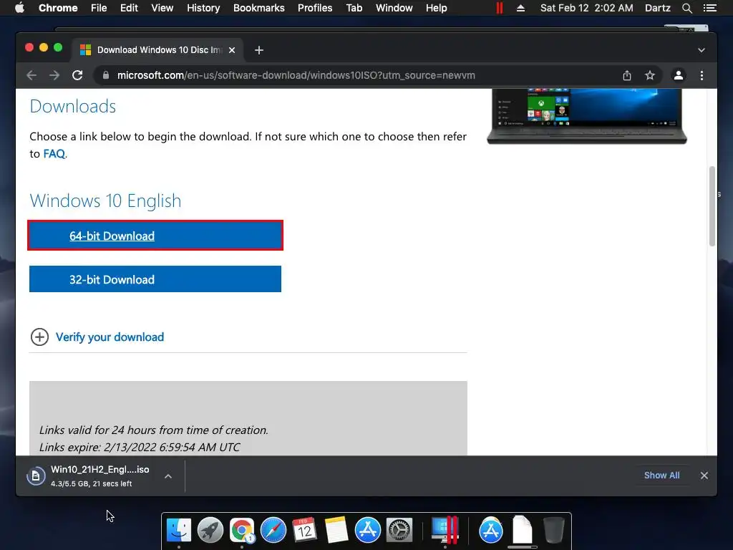Click the page vertical scrollbar
Screen dimensions: 733x550
pos(712,206)
